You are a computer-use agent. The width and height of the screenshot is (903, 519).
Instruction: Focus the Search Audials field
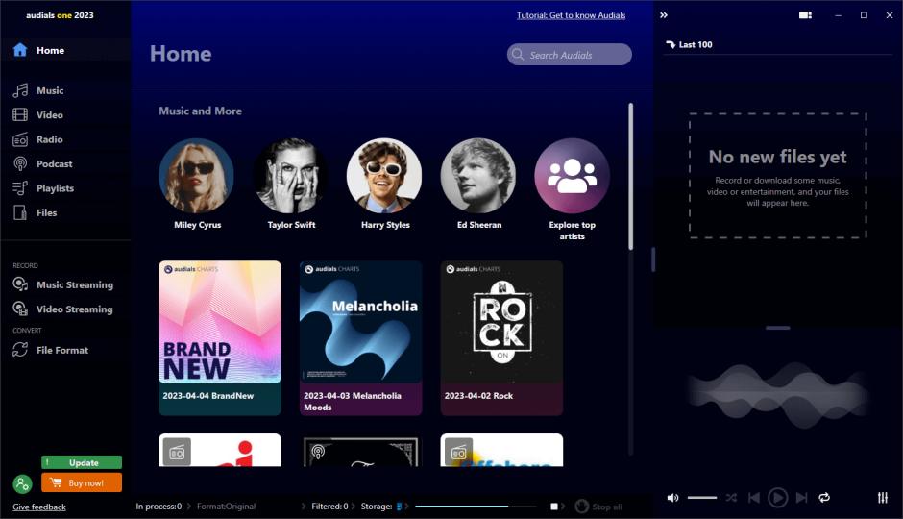[569, 55]
